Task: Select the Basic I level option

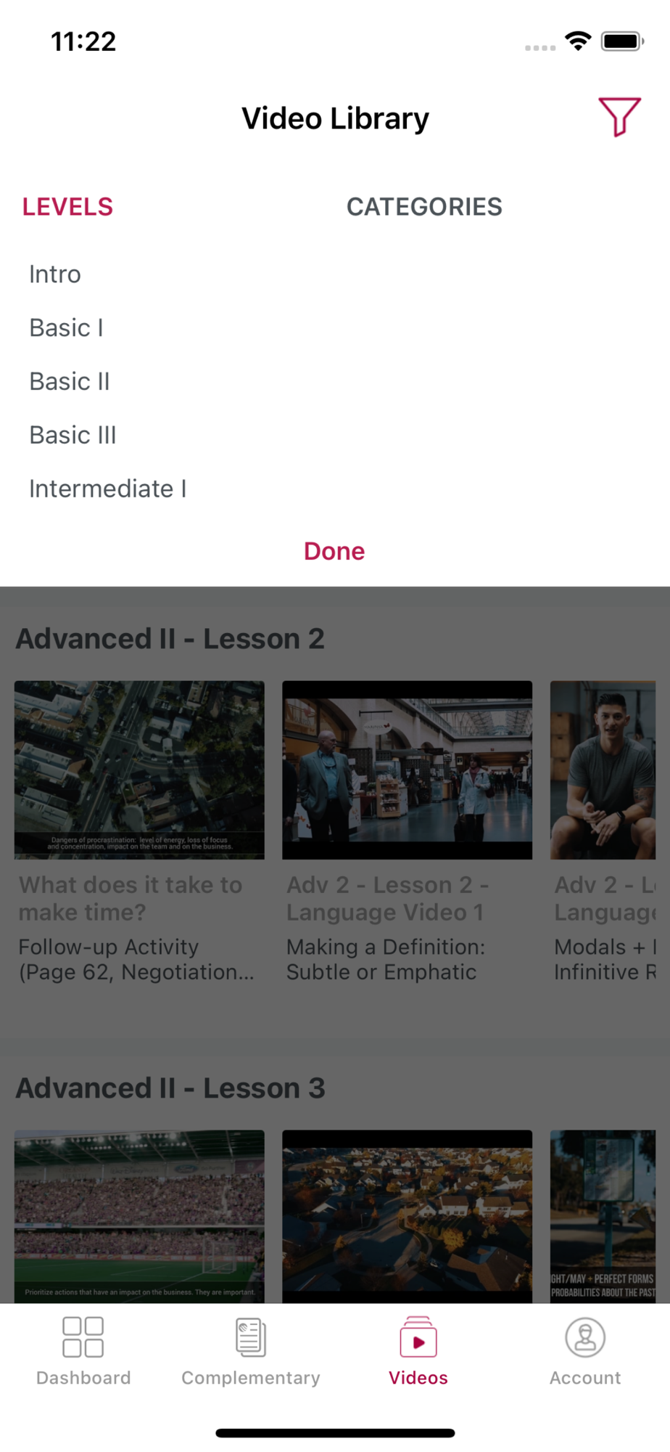Action: (x=67, y=328)
